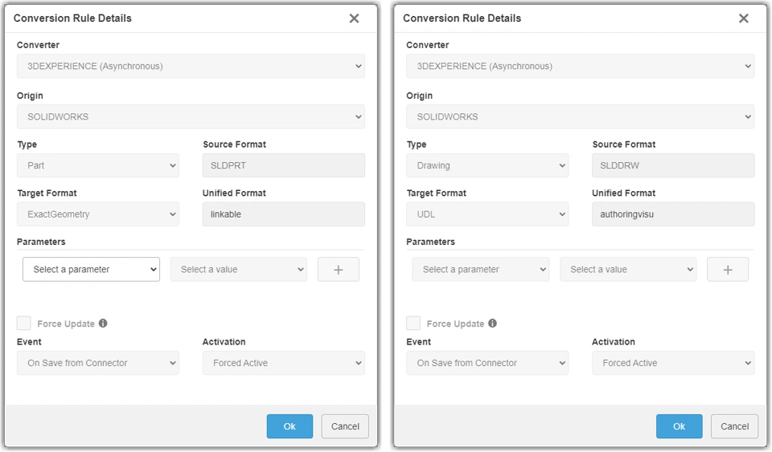Close the right Conversion Rule Details dialog

(x=743, y=18)
